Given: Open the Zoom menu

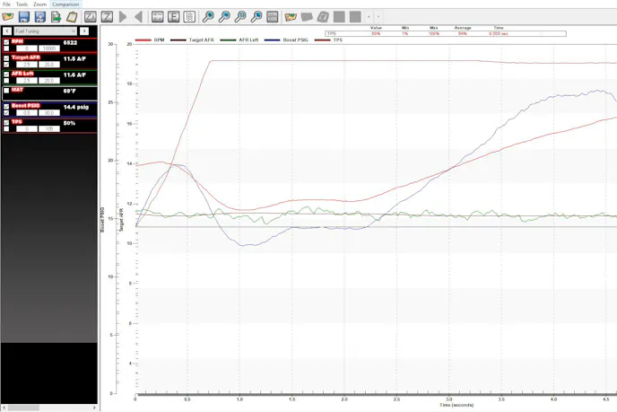Looking at the screenshot, I should (x=39, y=4).
